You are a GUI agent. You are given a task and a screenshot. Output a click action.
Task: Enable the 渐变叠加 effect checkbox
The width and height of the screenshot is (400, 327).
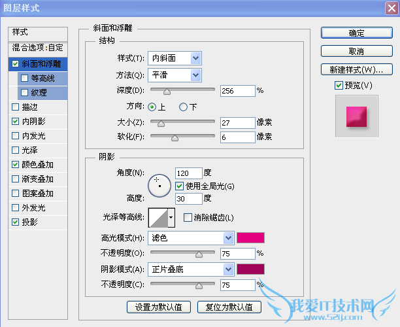tap(15, 179)
